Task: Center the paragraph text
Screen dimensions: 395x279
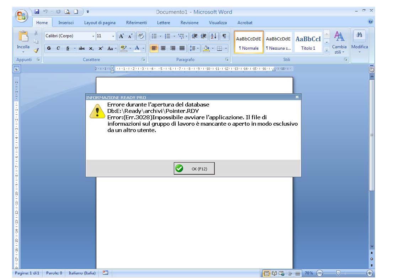Action: click(x=163, y=48)
